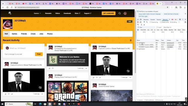
Task: Select the All request type filter
Action: [138, 30]
